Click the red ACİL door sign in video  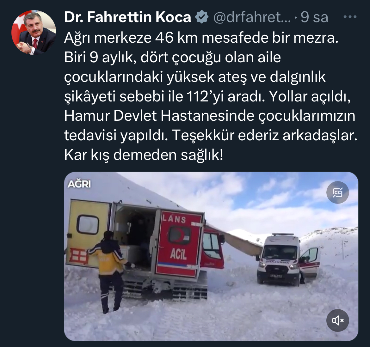pos(178,254)
